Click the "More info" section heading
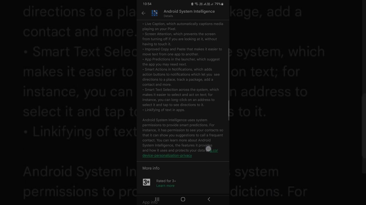Image resolution: width=366 pixels, height=205 pixels. (x=151, y=168)
